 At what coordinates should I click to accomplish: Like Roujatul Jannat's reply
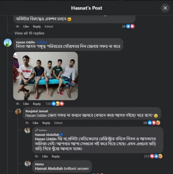coord(35,123)
